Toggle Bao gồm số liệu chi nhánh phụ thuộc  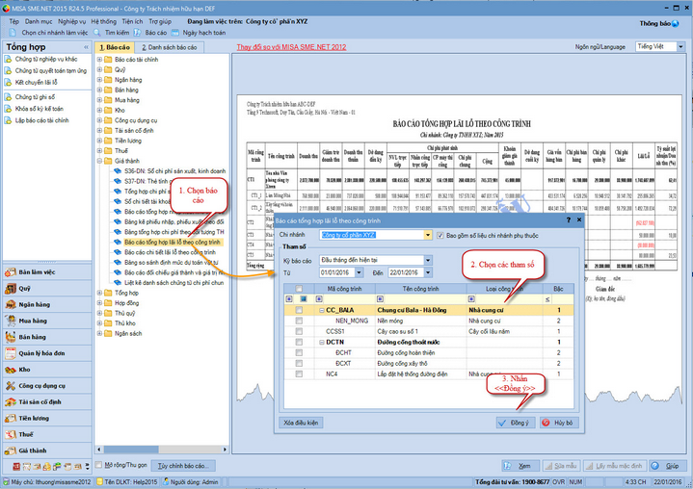coord(440,236)
